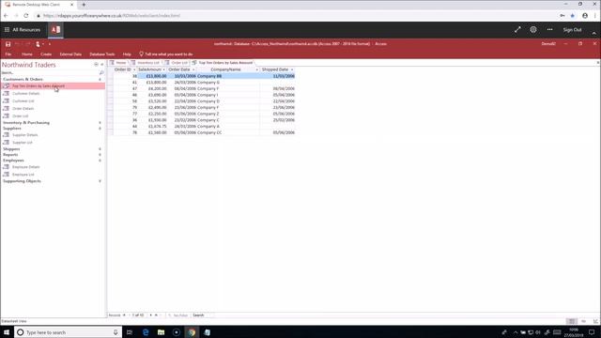Click the Save icon in Access title bar
Image resolution: width=601 pixels, height=338 pixels.
pyautogui.click(x=8, y=44)
